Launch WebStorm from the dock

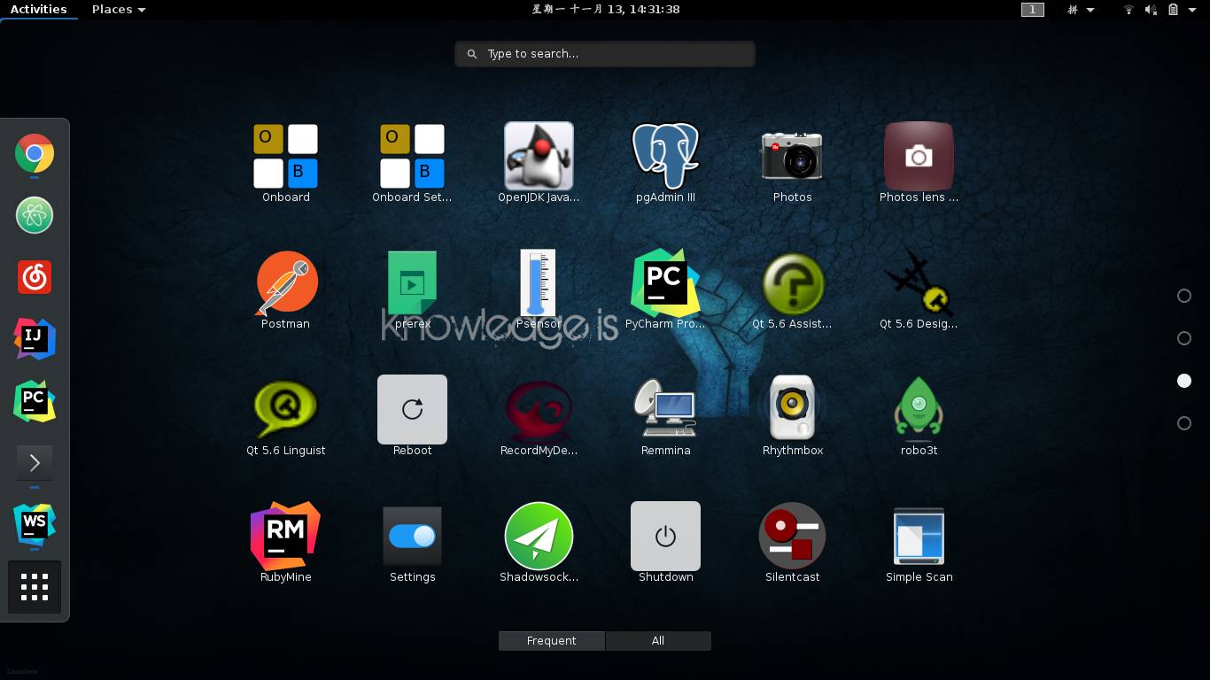pos(35,524)
